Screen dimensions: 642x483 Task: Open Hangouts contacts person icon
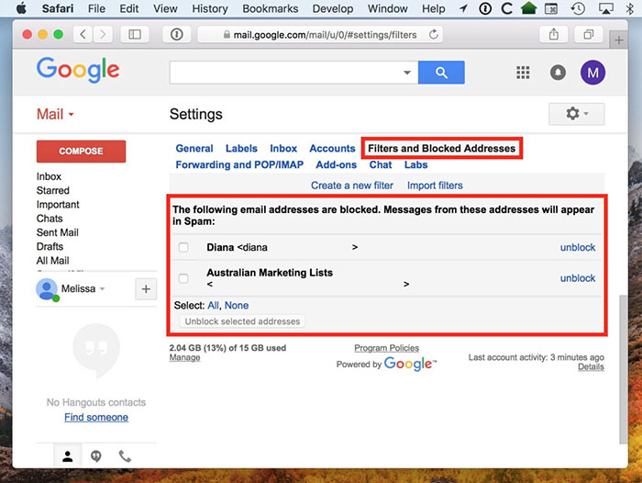[x=67, y=455]
